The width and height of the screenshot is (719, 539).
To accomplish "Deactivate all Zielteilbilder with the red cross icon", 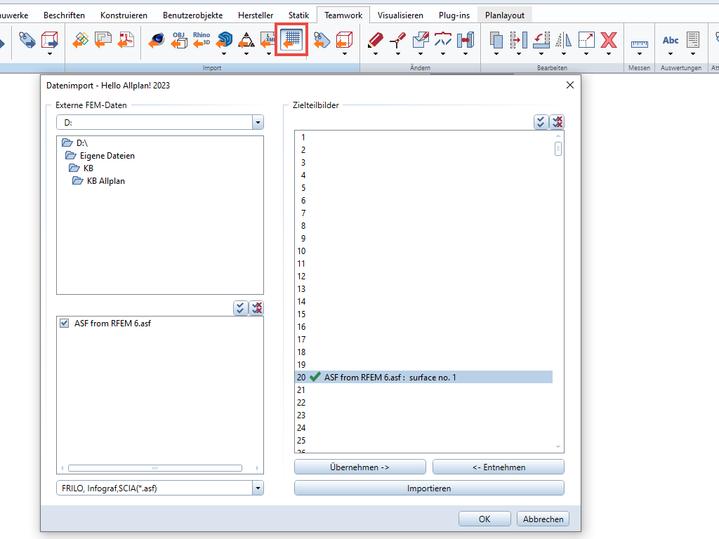I will pos(558,121).
